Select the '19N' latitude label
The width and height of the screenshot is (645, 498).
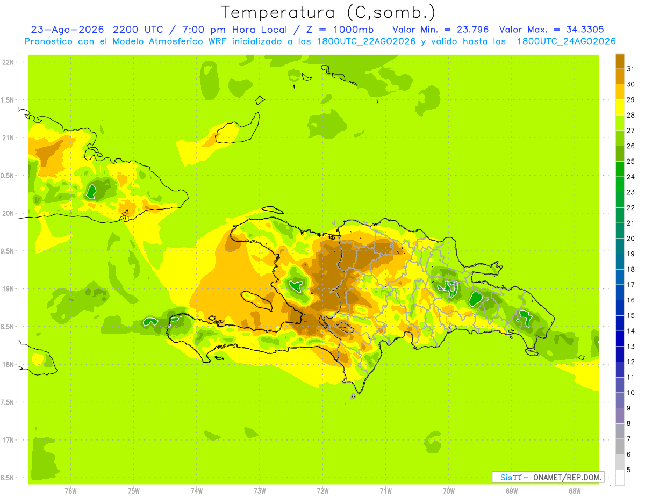click(8, 289)
